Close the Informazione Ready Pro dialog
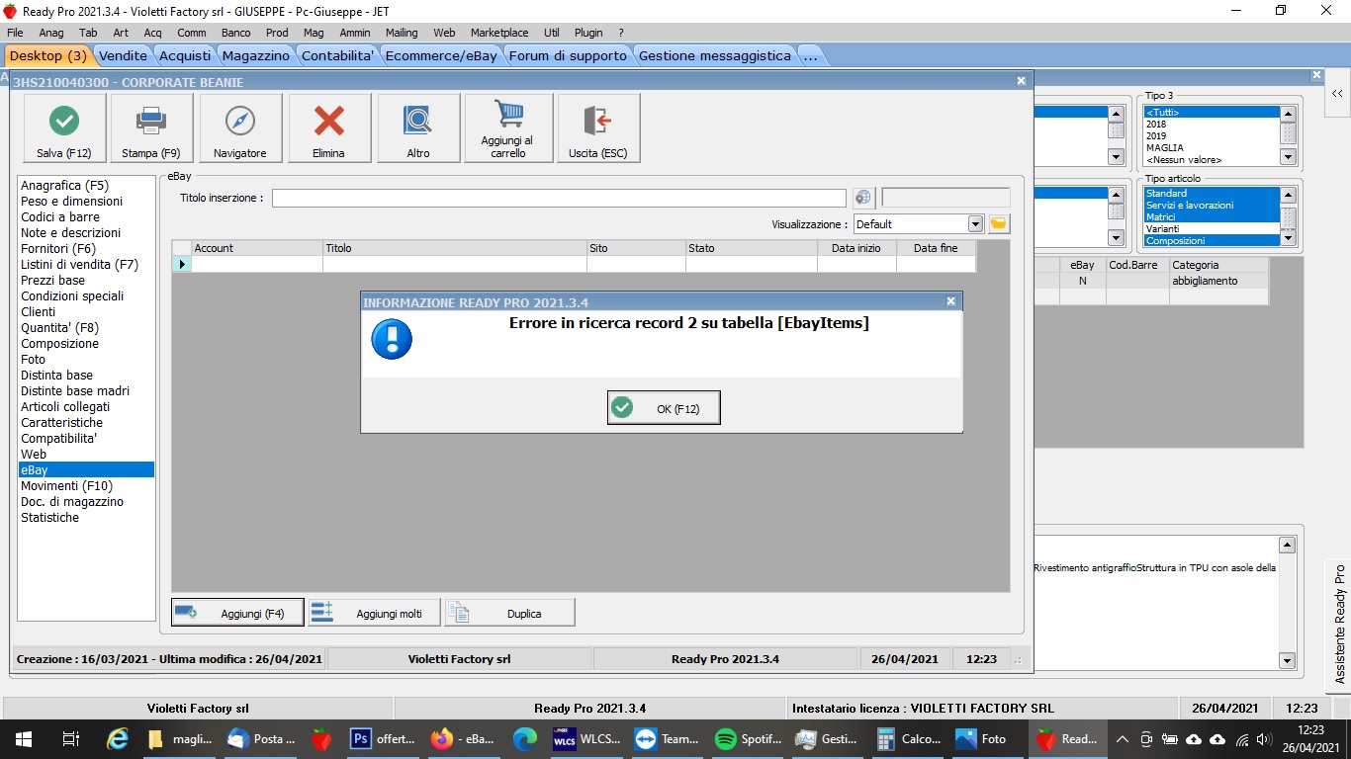The width and height of the screenshot is (1351, 759). (950, 301)
